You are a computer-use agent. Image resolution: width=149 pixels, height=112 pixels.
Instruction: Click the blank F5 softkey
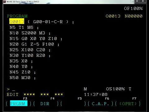tap(73, 104)
